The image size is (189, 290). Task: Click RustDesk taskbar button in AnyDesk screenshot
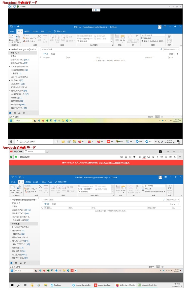tap(56, 285)
